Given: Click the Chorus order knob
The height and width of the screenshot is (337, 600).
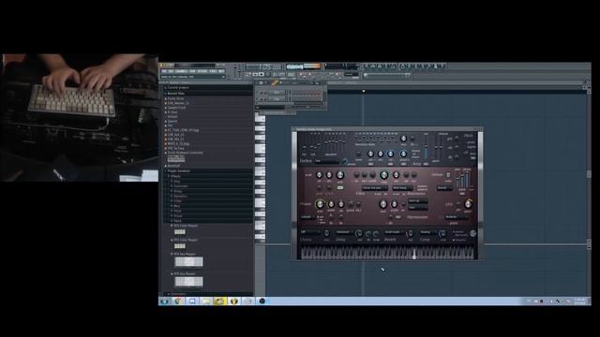Looking at the screenshot, I should (327, 233).
